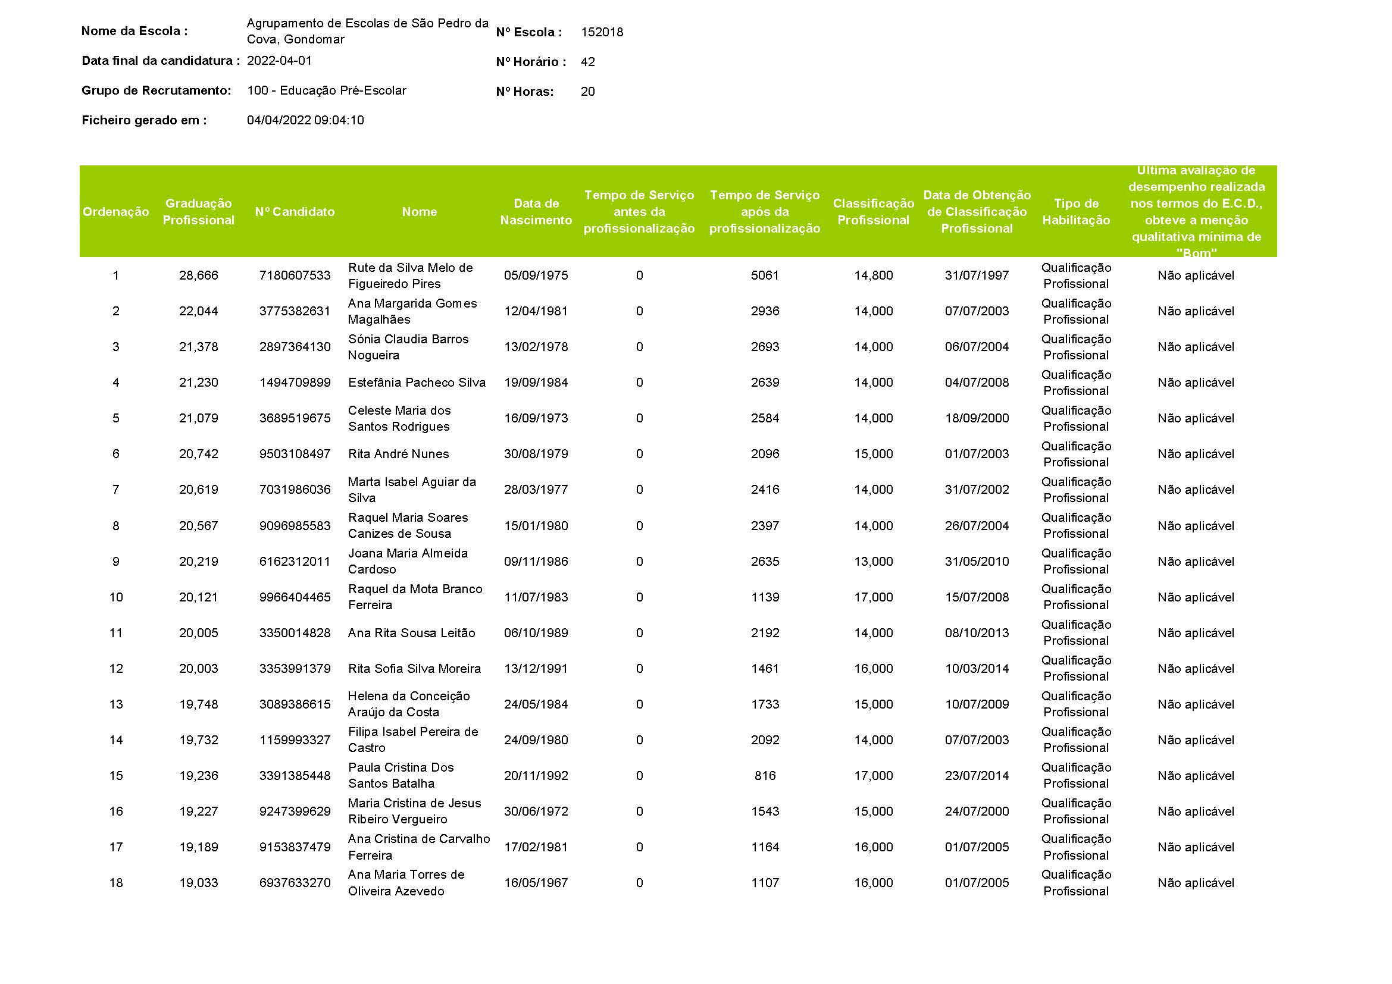Screen dimensions: 1392x984
Task: Click the Data de Nascimento header
Action: [x=536, y=211]
